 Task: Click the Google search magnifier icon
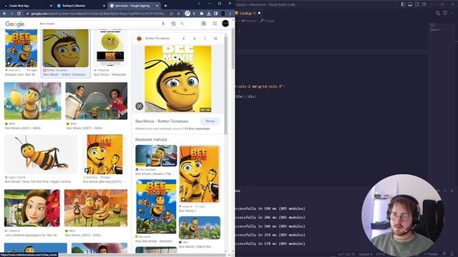coord(182,24)
